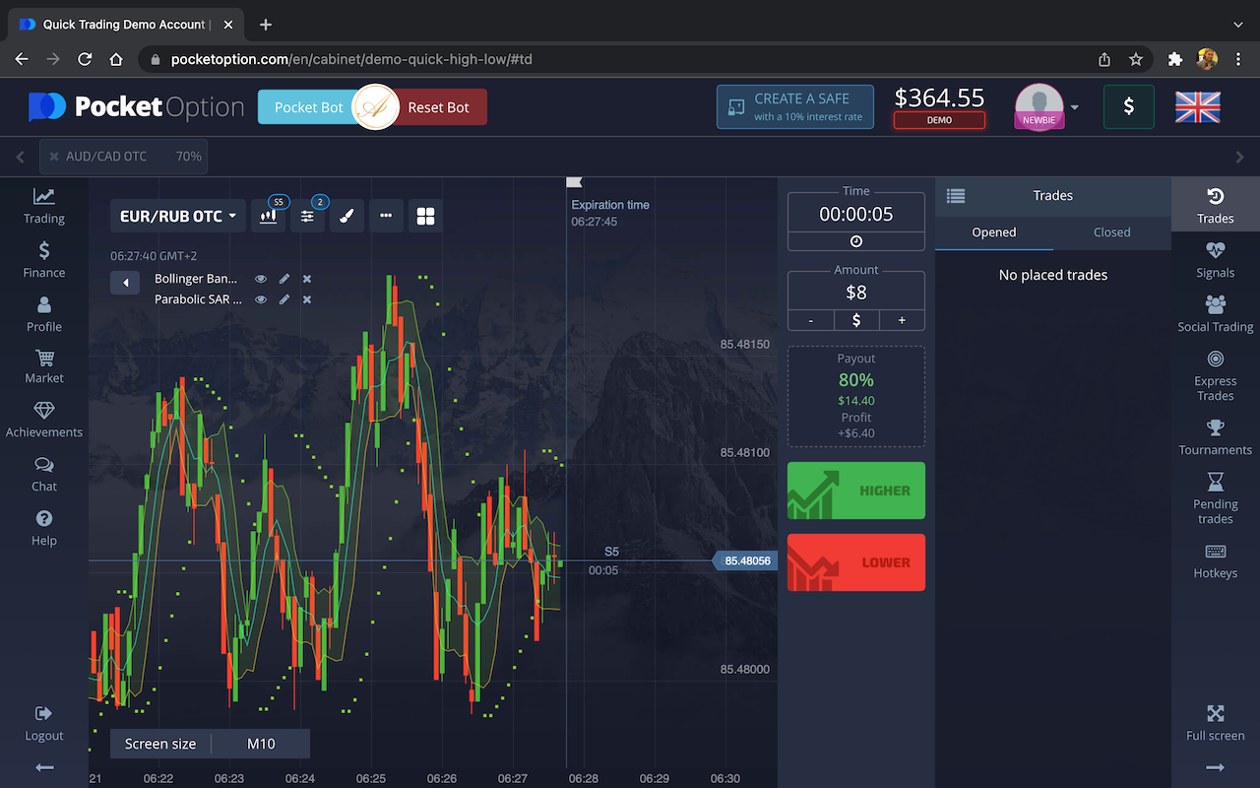The height and width of the screenshot is (788, 1260).
Task: Place a HIGHER trade
Action: pyautogui.click(x=856, y=491)
